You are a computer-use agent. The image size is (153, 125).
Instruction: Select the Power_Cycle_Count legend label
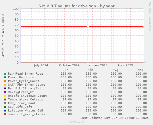(24, 81)
